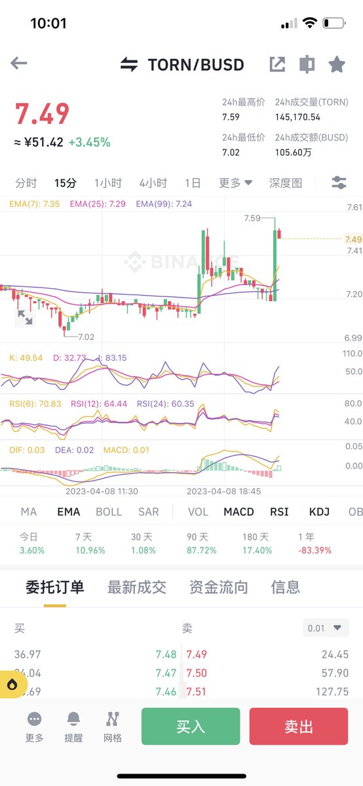Check the battery indicator in status bar

click(334, 24)
